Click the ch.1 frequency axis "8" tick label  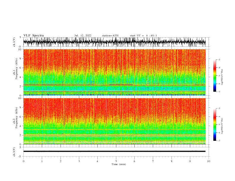20,59
